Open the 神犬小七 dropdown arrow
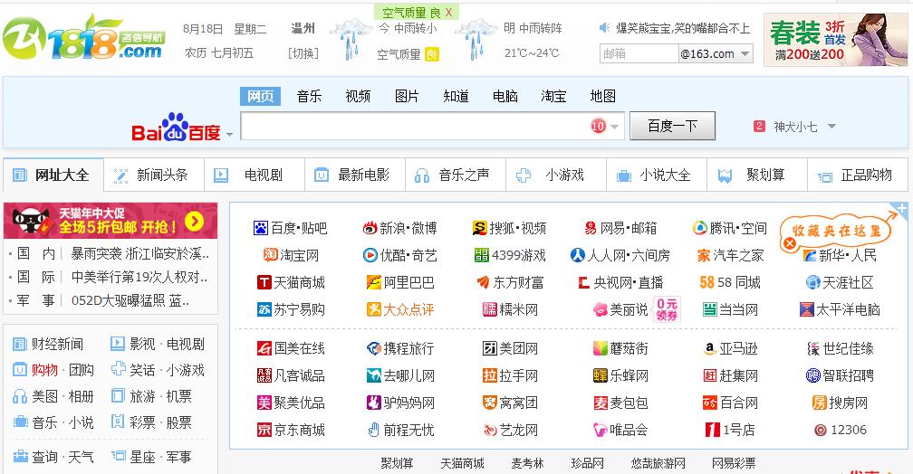913x474 pixels. [831, 127]
